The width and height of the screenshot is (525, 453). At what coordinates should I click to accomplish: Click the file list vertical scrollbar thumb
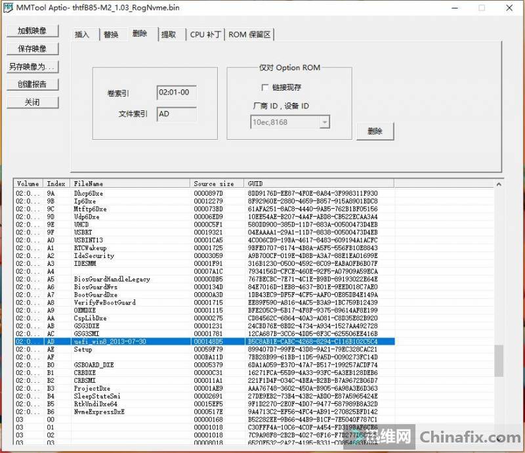[499, 360]
